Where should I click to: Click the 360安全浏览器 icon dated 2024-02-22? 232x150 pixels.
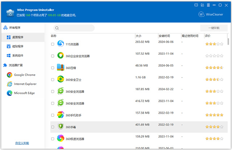pyautogui.click(x=61, y=91)
